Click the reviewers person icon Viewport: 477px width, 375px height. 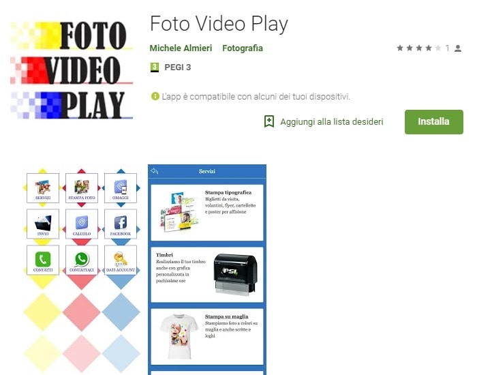click(x=458, y=48)
